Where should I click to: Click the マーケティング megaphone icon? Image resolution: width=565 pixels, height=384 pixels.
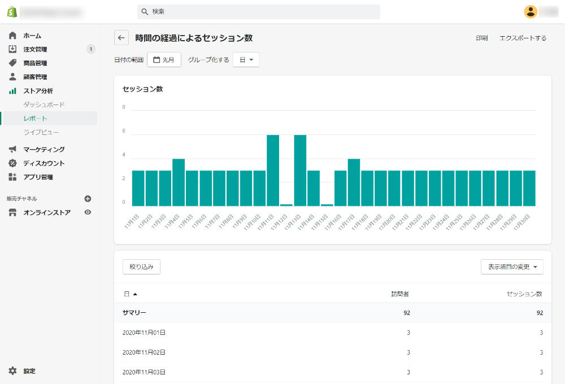point(12,149)
